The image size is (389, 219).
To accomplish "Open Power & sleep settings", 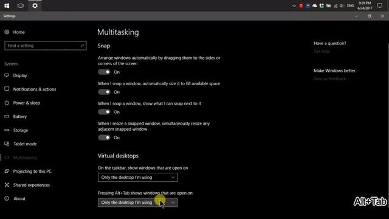I will click(27, 103).
